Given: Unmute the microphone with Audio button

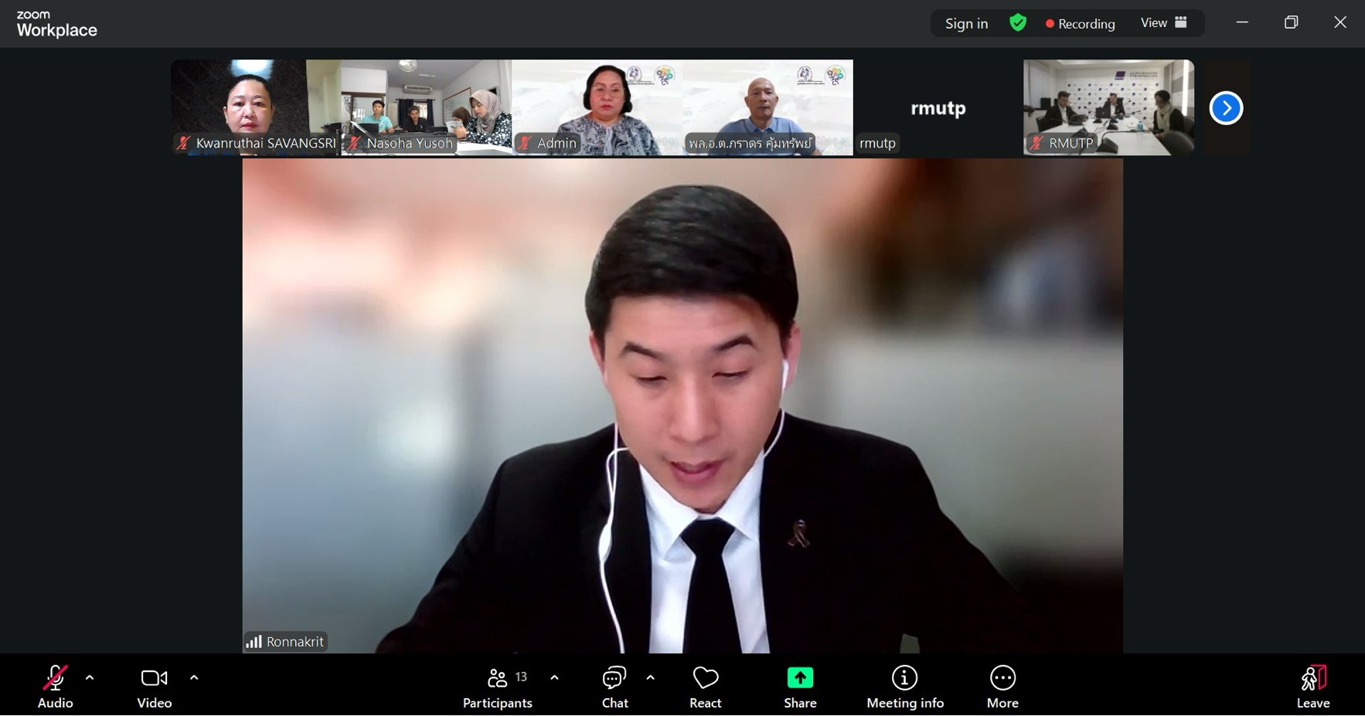Looking at the screenshot, I should (x=55, y=685).
